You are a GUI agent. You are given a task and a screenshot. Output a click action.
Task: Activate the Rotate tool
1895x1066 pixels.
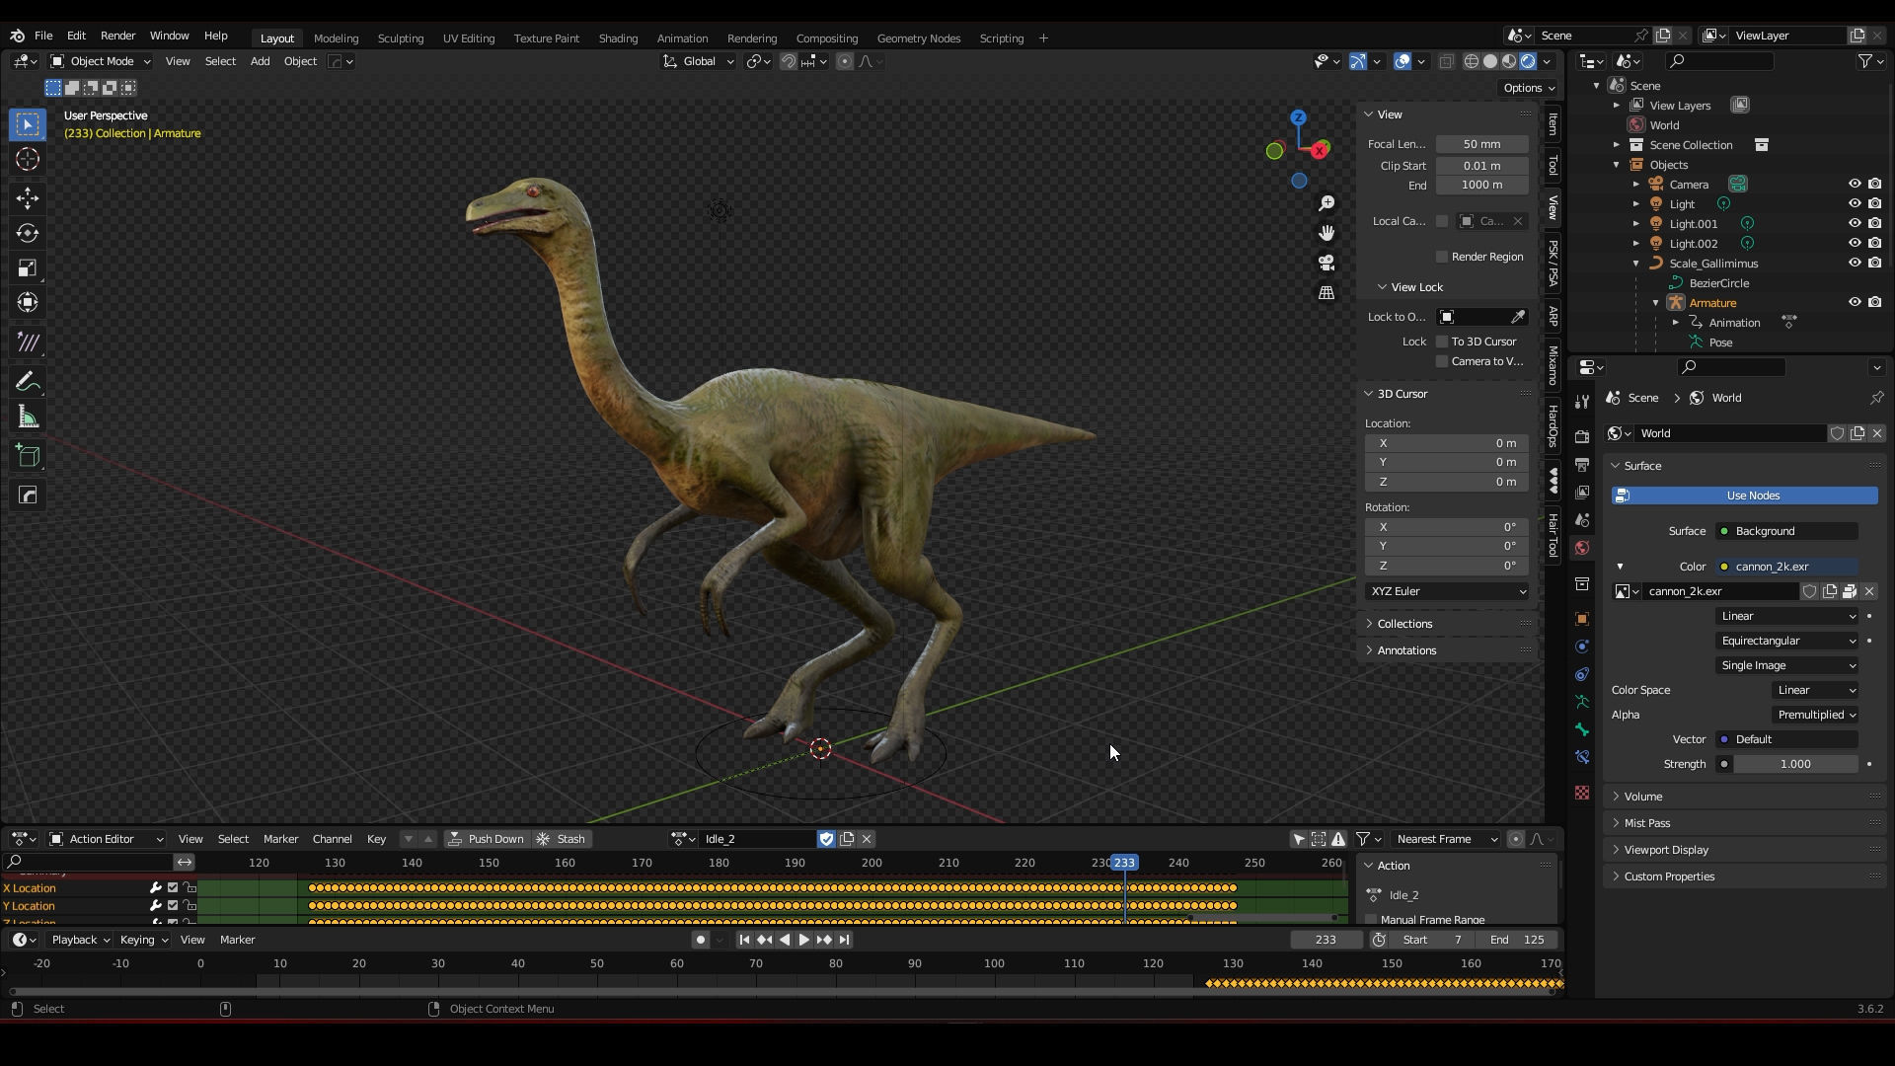[x=28, y=233]
